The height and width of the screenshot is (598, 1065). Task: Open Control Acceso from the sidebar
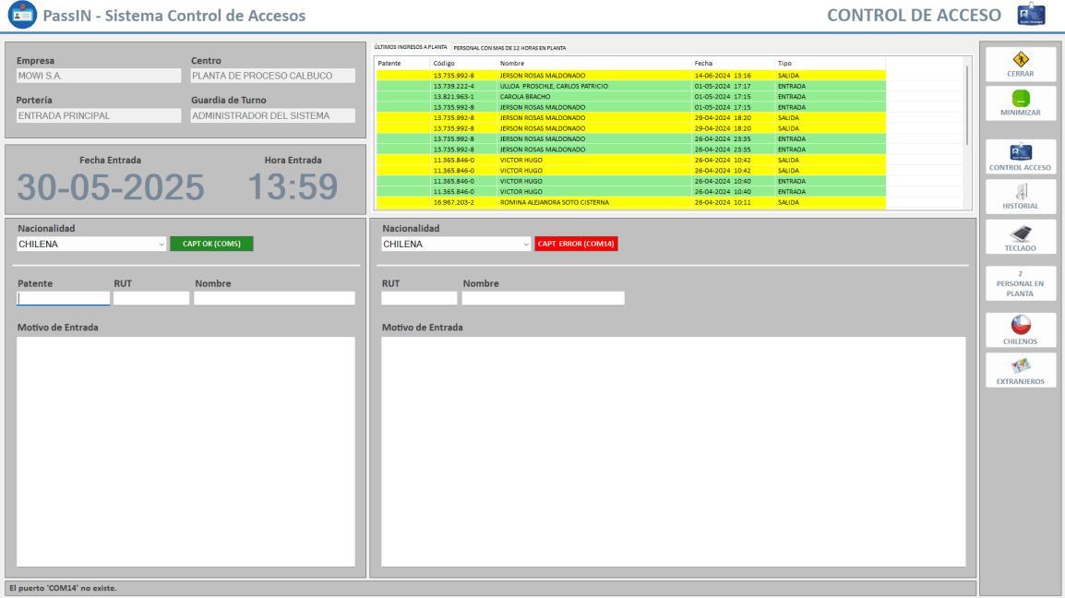coord(1020,152)
